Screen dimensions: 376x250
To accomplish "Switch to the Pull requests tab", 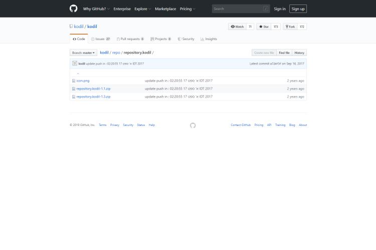I will point(130,39).
